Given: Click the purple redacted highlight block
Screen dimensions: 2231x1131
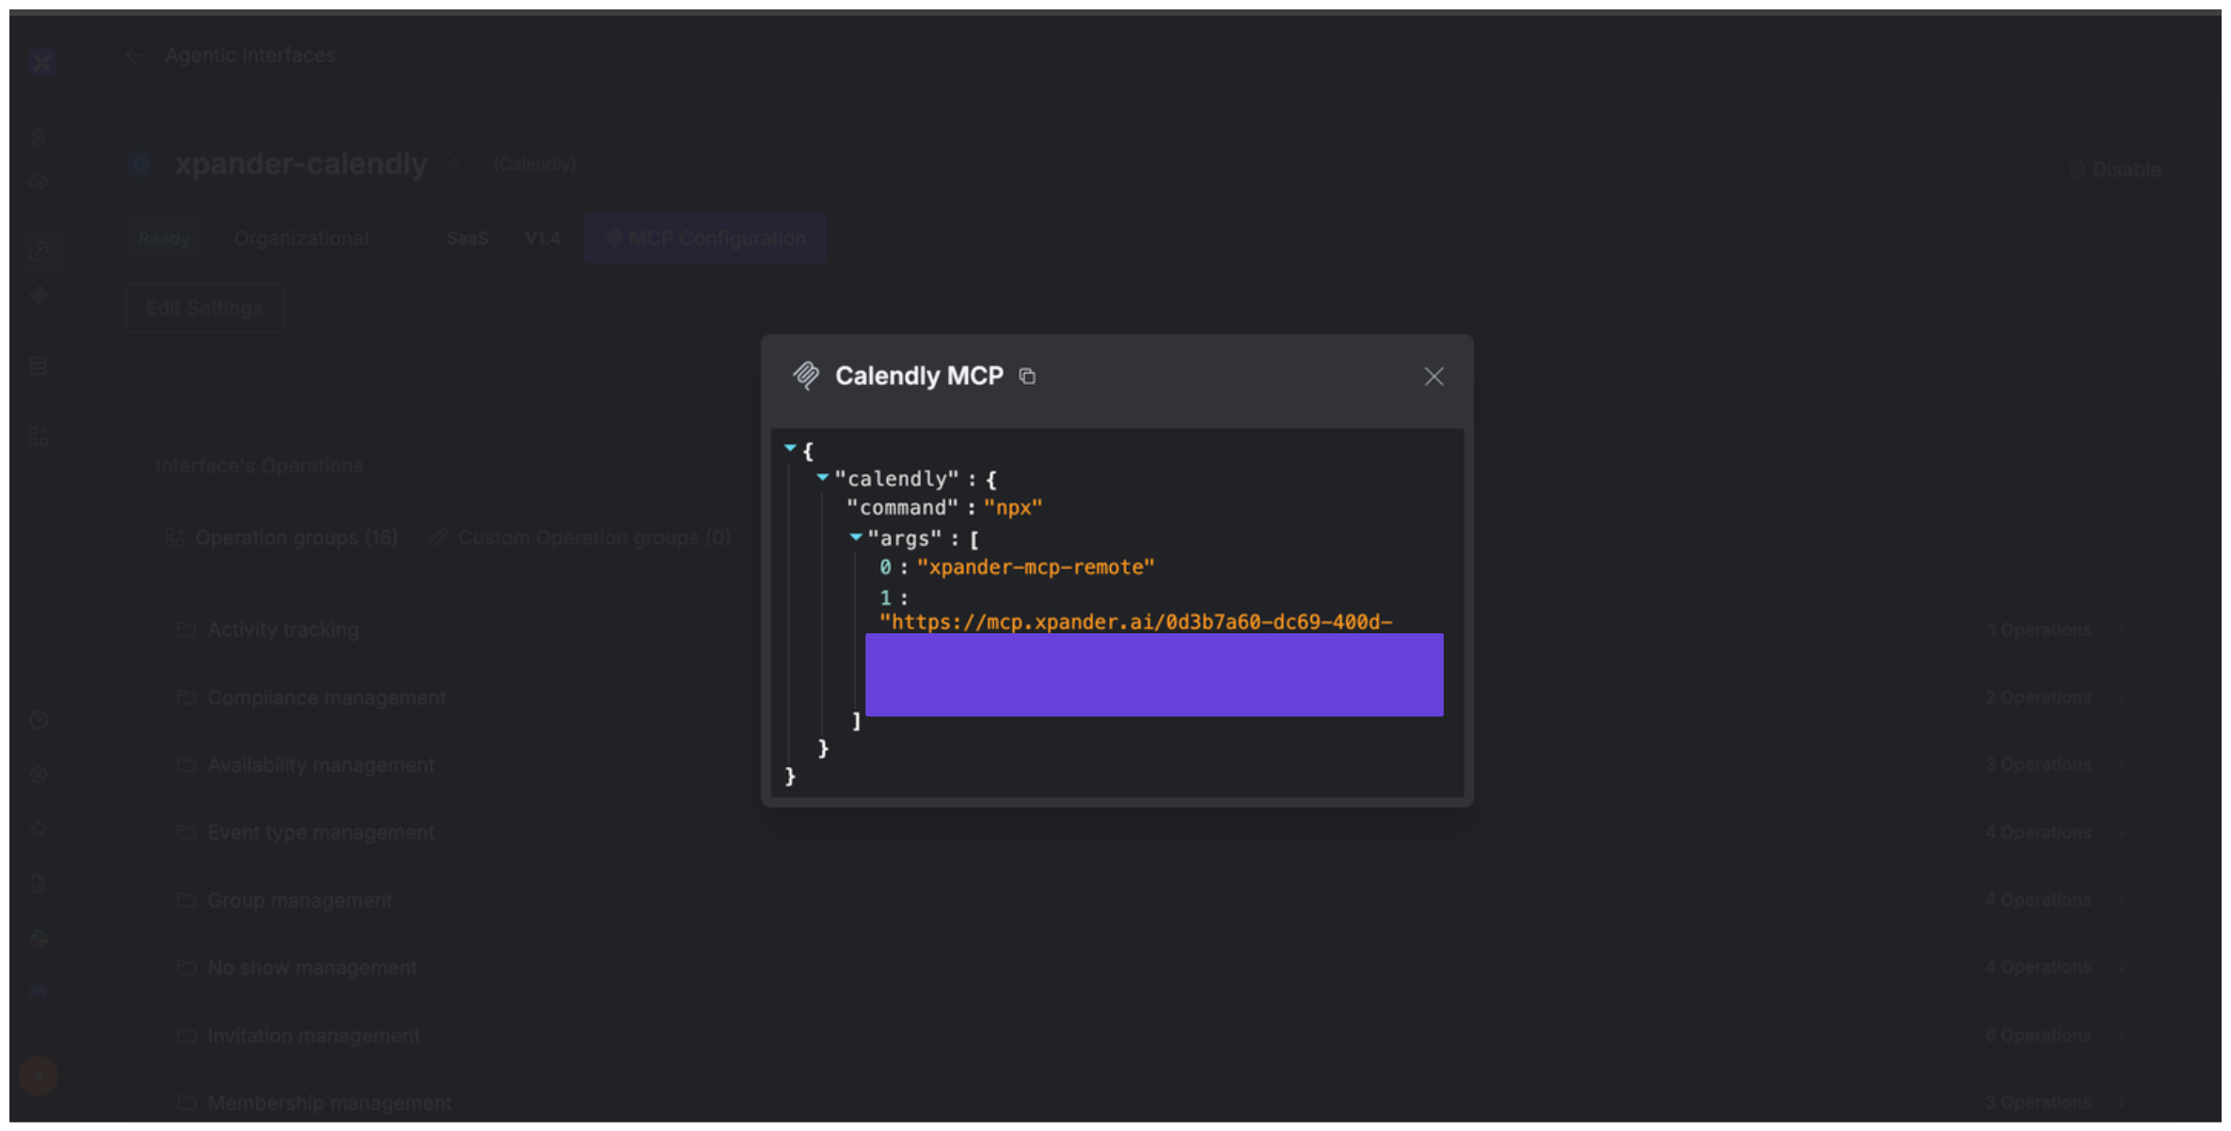Looking at the screenshot, I should click(1154, 675).
